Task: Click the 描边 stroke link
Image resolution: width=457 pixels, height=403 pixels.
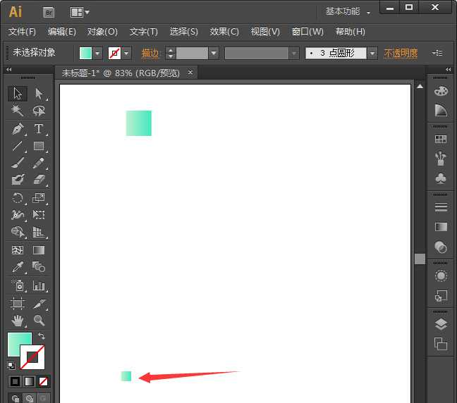Action: tap(150, 54)
